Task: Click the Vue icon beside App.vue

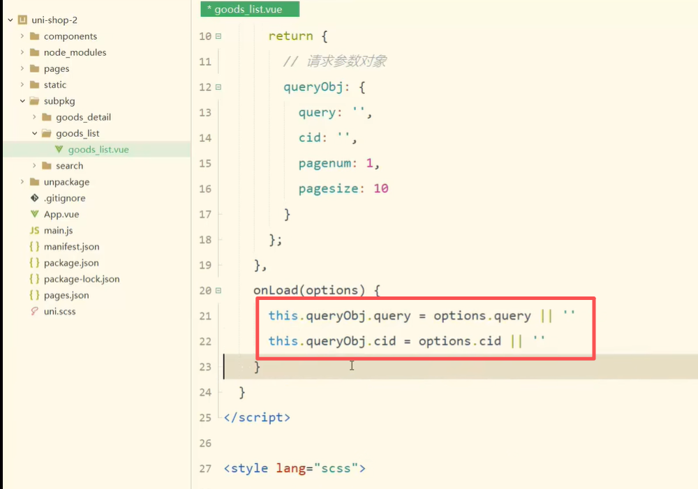Action: pos(34,214)
